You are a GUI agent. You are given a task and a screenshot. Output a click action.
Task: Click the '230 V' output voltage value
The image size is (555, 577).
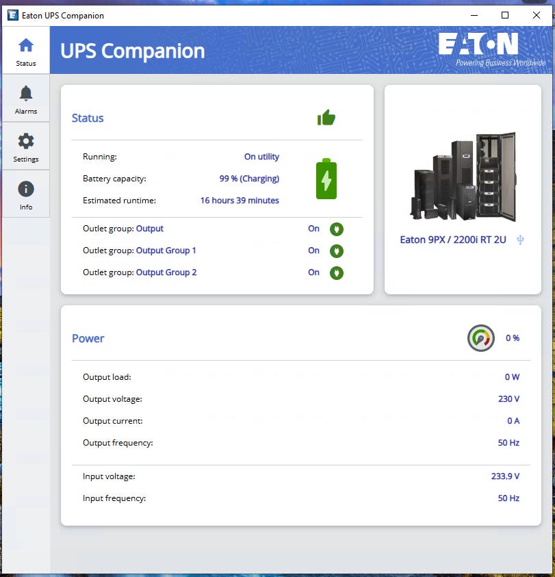point(508,399)
